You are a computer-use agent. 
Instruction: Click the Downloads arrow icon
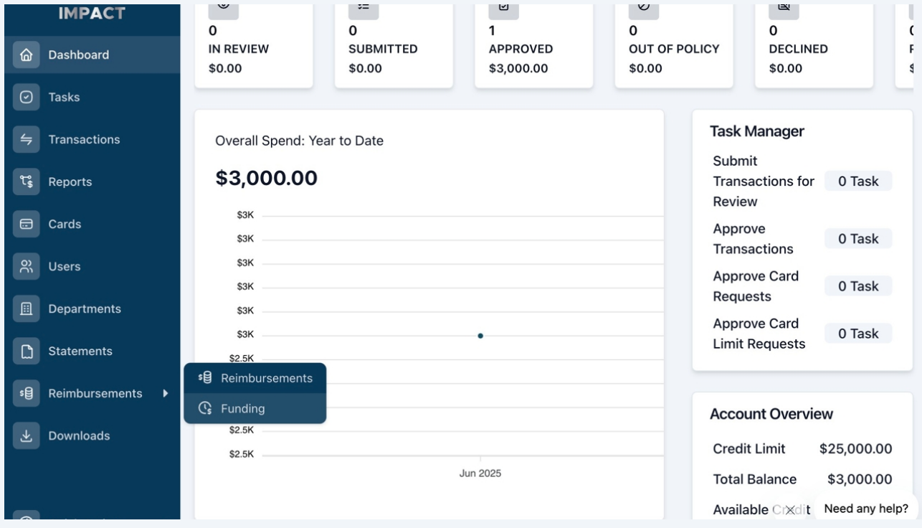pyautogui.click(x=27, y=435)
